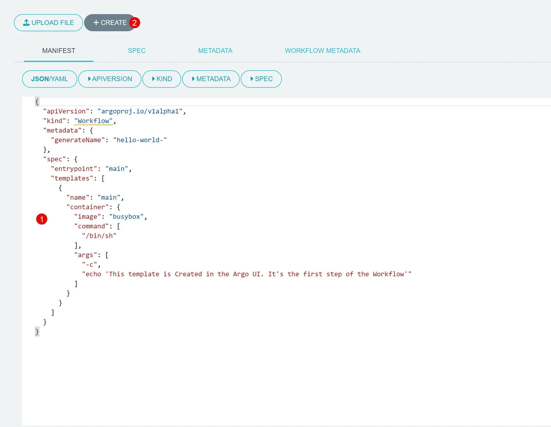Open the Workflow Metadata tab

[323, 51]
